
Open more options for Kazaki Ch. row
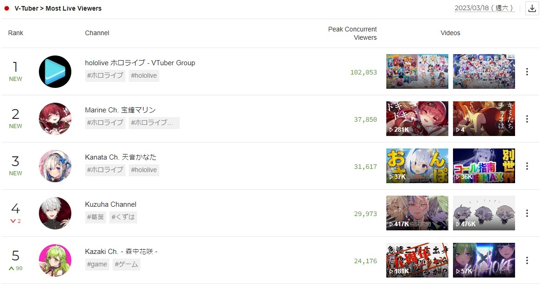coord(527,260)
